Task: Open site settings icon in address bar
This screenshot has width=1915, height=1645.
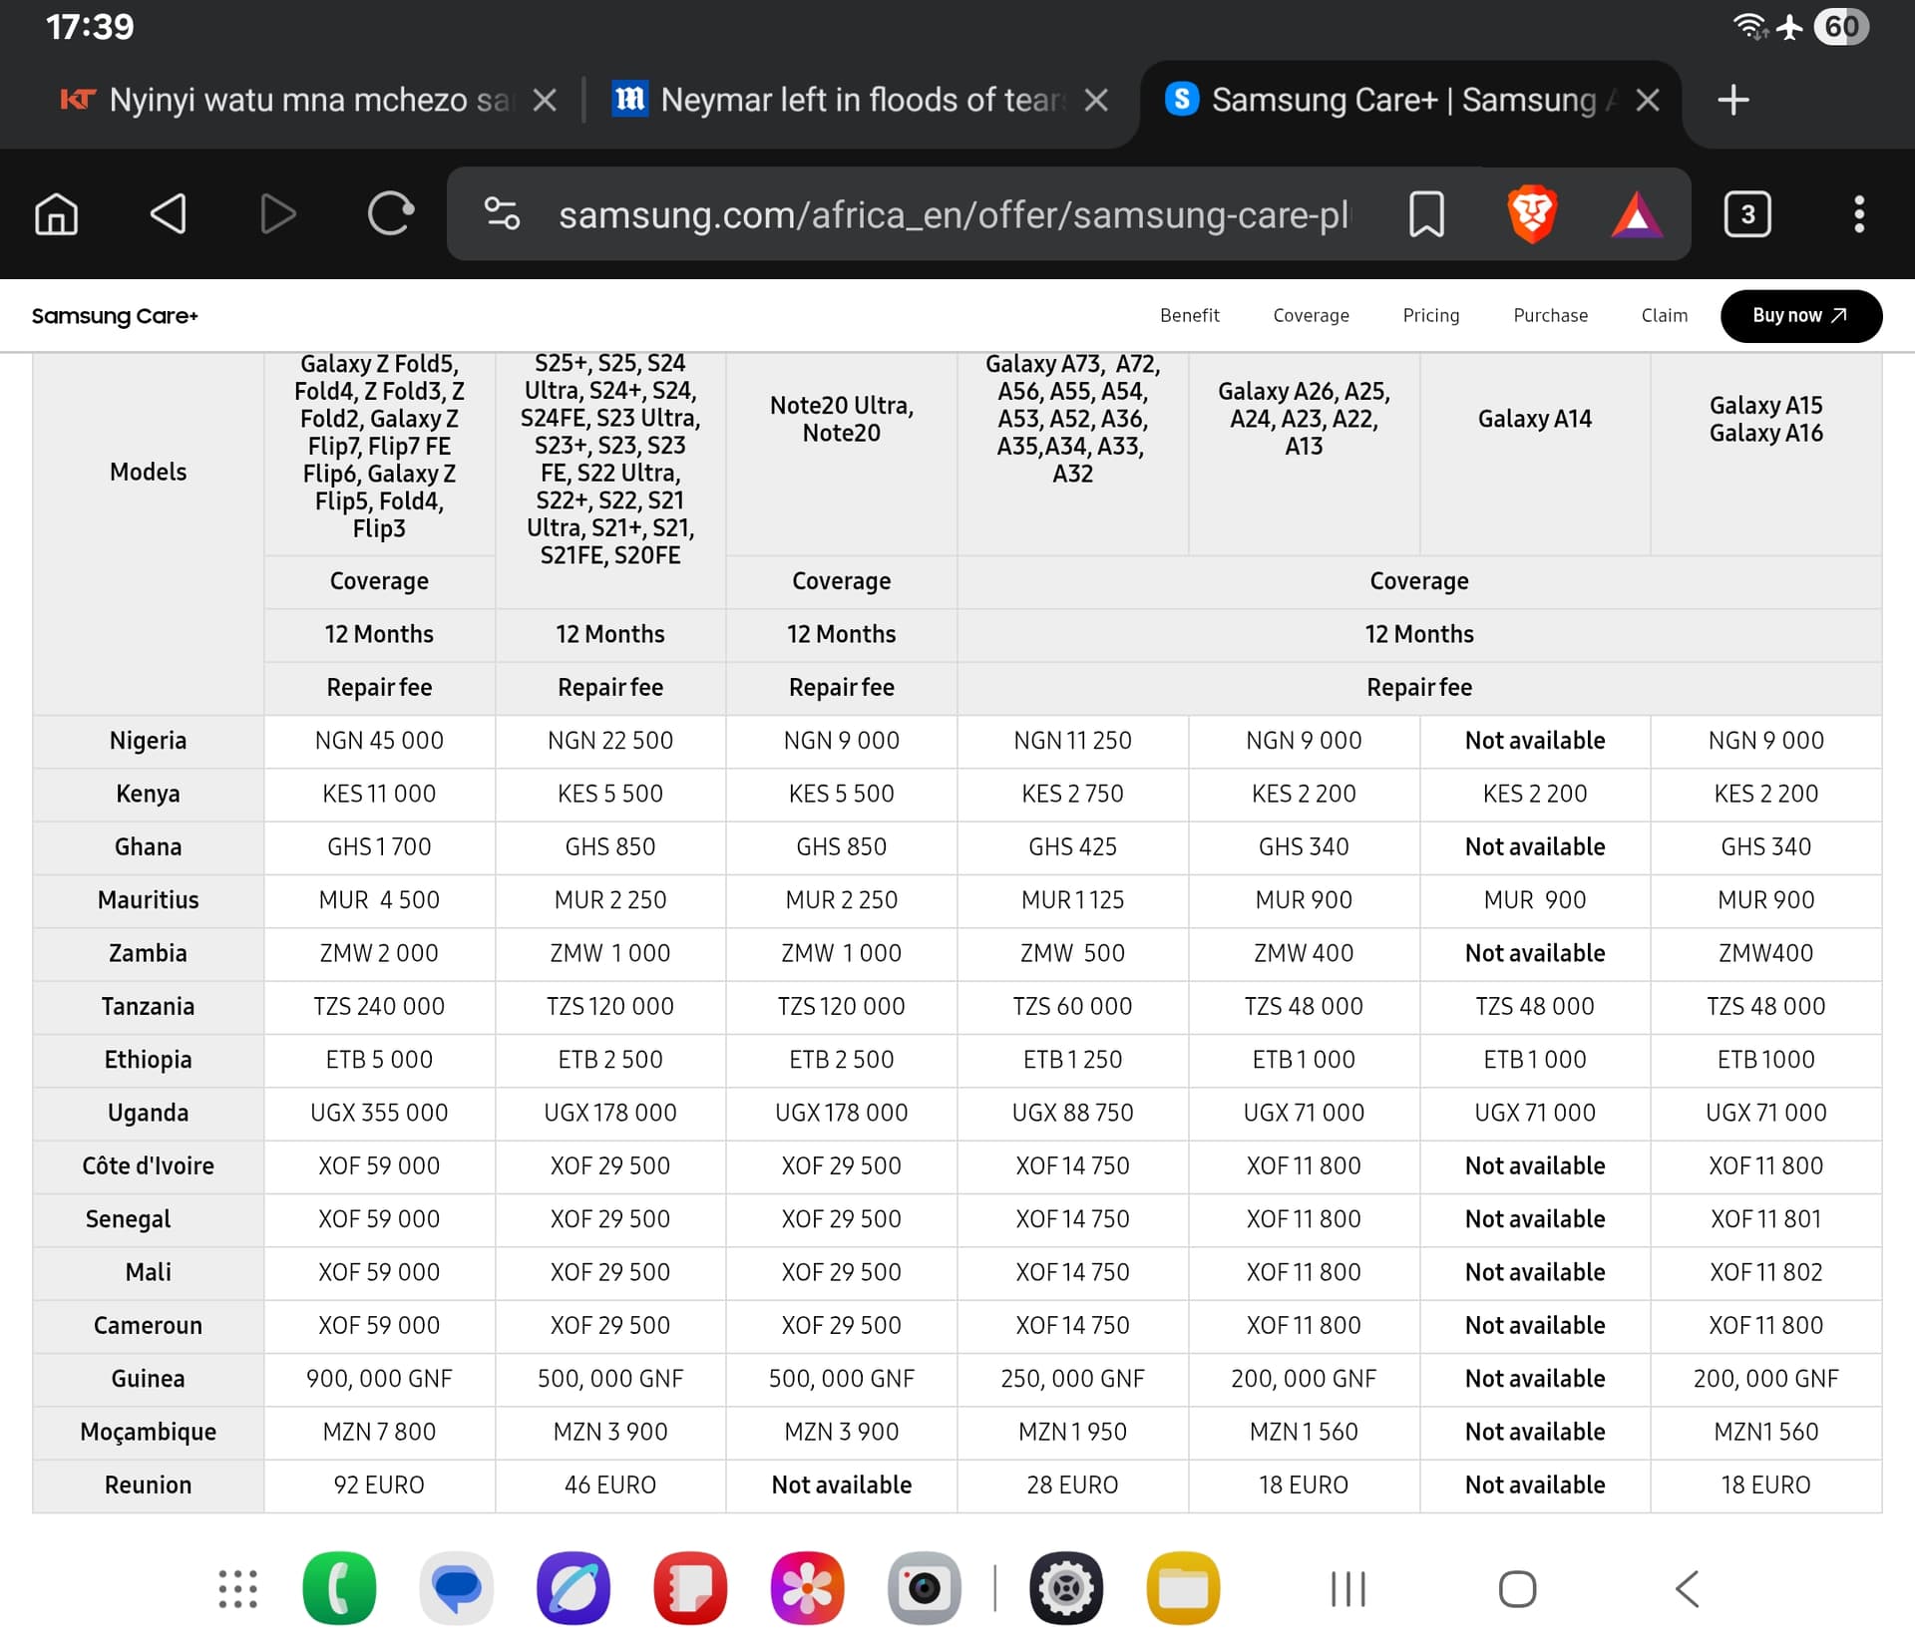Action: point(502,214)
